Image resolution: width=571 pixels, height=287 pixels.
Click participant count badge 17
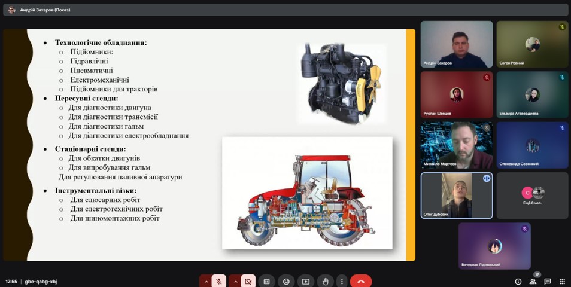coord(536,274)
